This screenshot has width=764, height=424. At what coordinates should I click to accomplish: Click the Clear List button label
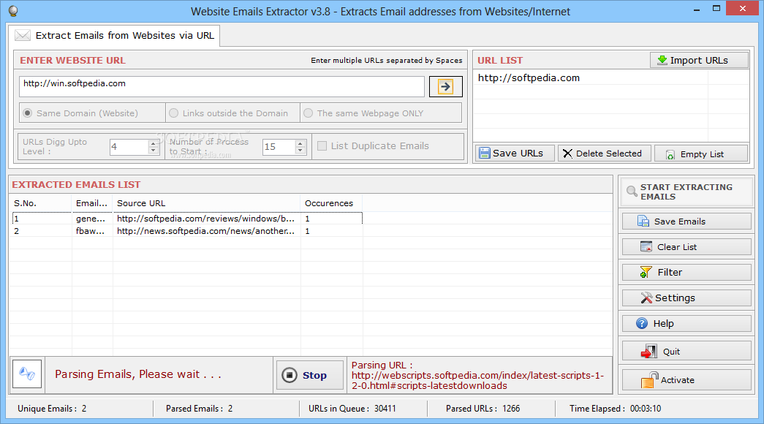click(x=677, y=247)
